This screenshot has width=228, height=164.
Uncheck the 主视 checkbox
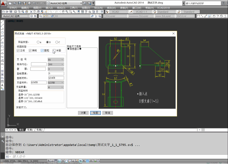click(x=19, y=51)
